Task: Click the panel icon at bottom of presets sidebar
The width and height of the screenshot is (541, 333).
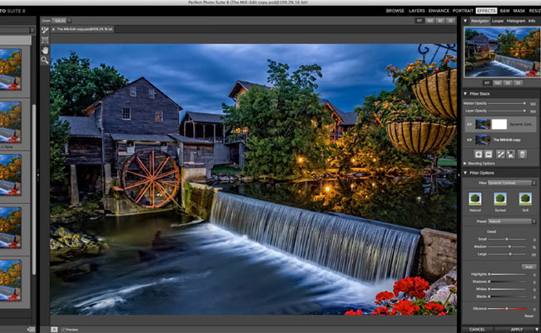Action: tap(31, 330)
